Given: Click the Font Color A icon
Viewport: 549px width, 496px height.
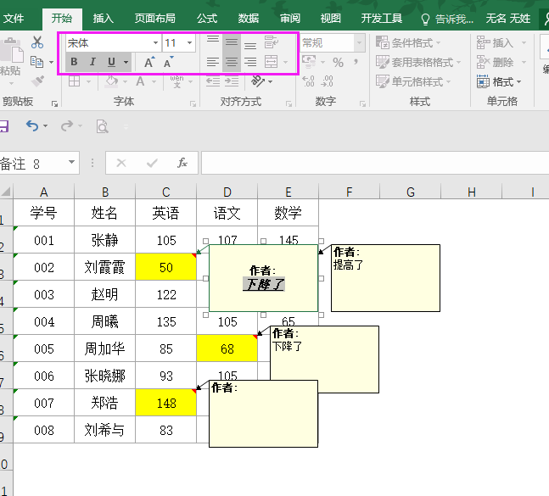Looking at the screenshot, I should click(x=140, y=81).
